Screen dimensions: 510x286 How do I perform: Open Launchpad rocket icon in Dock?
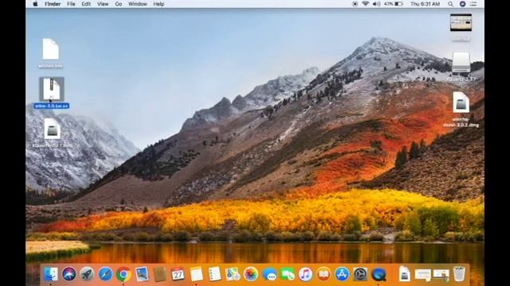pos(87,274)
